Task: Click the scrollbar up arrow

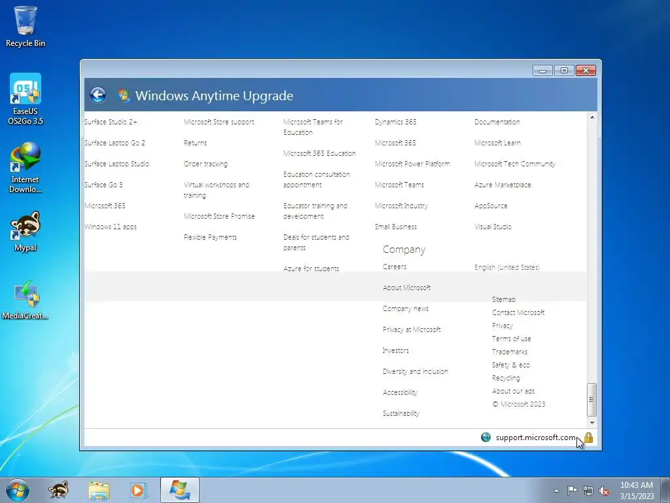Action: 591,117
